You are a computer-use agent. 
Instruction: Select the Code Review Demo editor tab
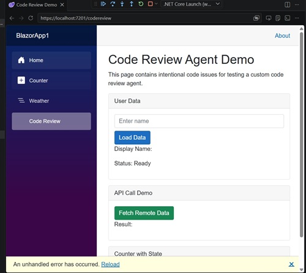coord(36,5)
